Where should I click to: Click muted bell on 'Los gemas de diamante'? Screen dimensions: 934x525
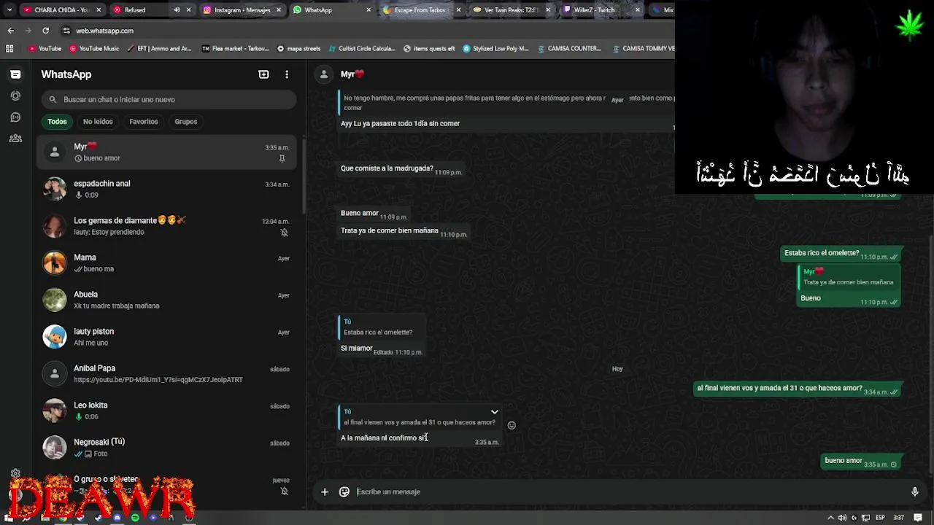[x=285, y=233]
